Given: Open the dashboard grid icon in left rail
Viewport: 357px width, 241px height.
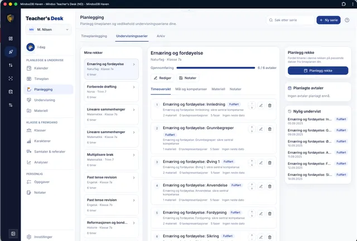Looking at the screenshot, I should (x=11, y=38).
